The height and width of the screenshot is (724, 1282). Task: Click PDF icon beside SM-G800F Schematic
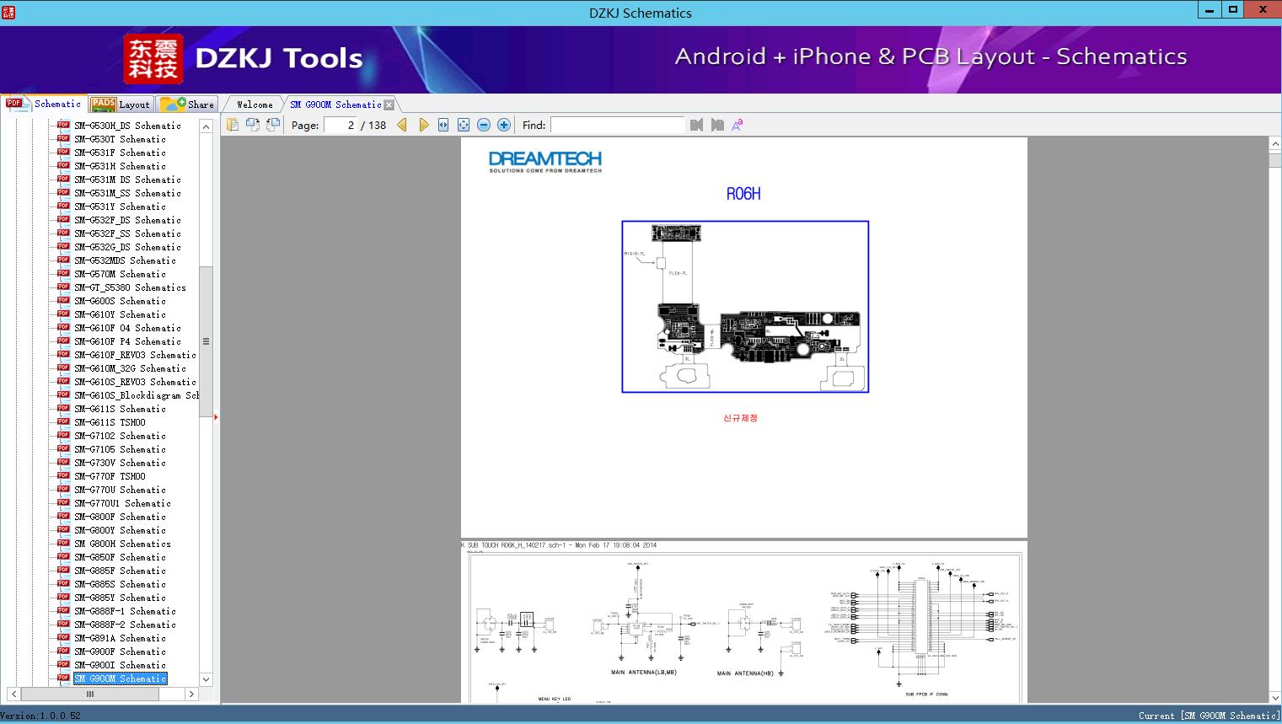63,517
